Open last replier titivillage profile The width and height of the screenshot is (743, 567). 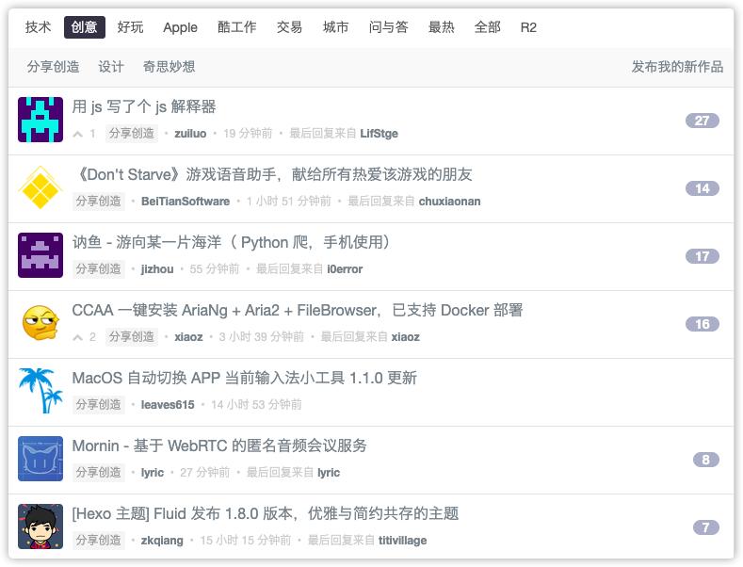coord(403,541)
